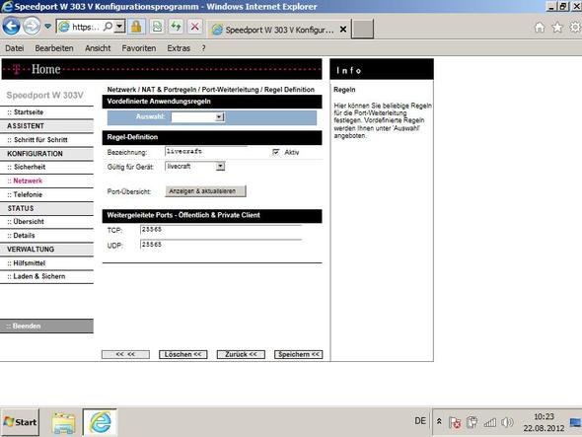
Task: Open the Datei menu
Action: pos(15,48)
